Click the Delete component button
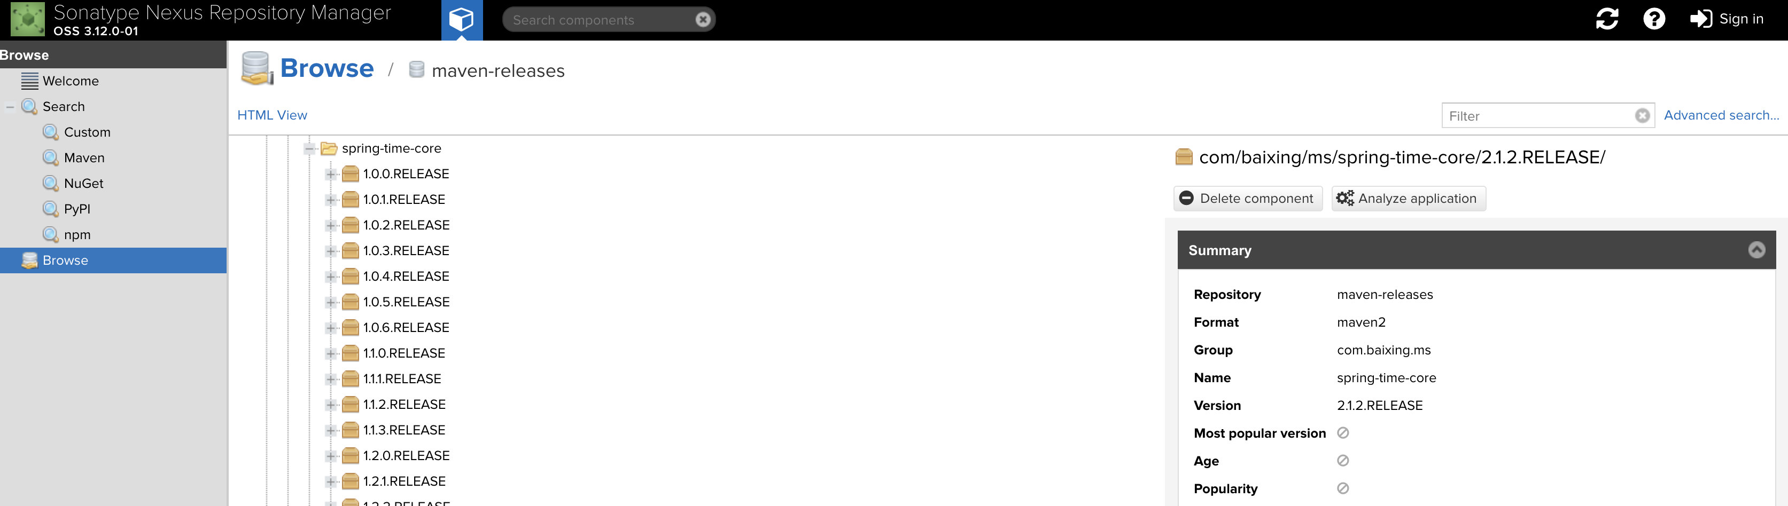Viewport: 1788px width, 506px height. tap(1247, 198)
